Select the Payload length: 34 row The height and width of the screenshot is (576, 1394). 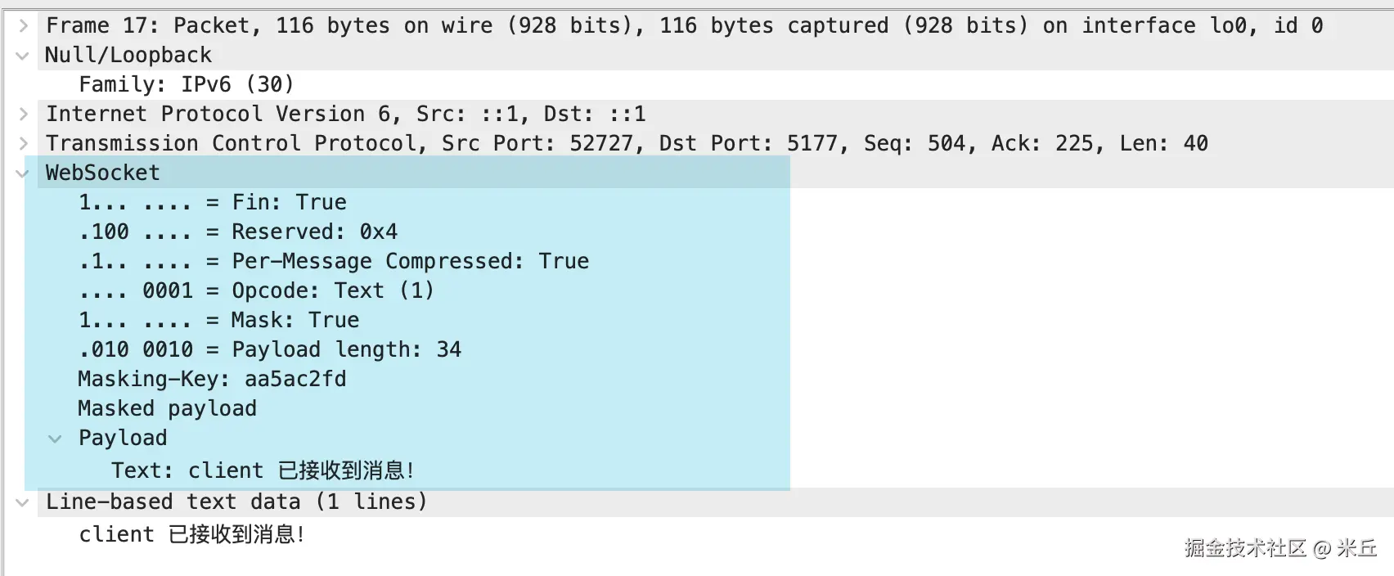pyautogui.click(x=270, y=349)
